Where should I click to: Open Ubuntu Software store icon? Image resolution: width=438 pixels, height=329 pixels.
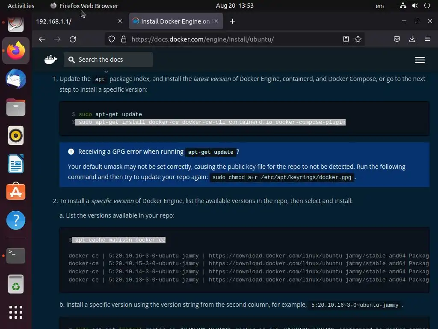click(x=16, y=191)
